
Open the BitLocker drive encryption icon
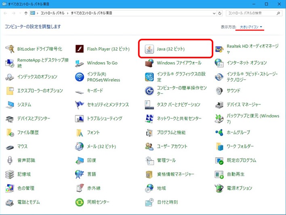click(10, 49)
